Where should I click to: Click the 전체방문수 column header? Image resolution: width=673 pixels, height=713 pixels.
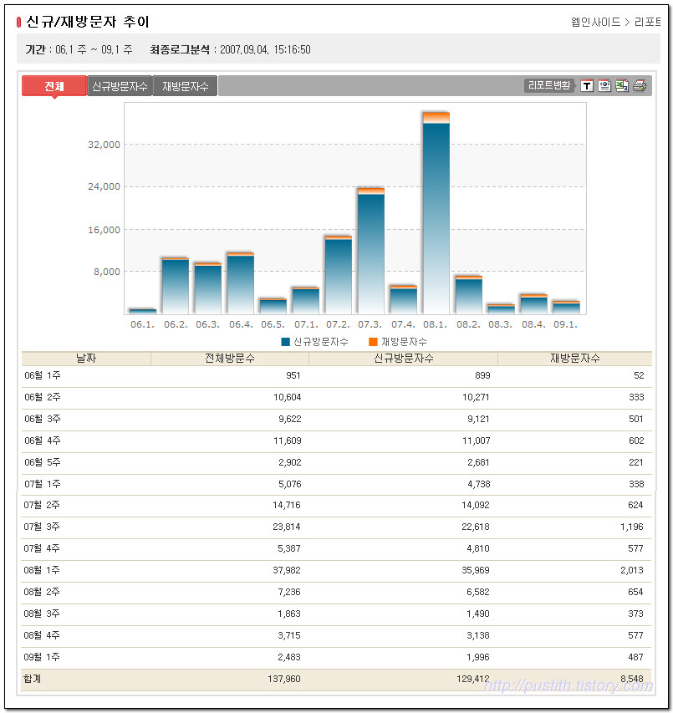click(x=230, y=359)
